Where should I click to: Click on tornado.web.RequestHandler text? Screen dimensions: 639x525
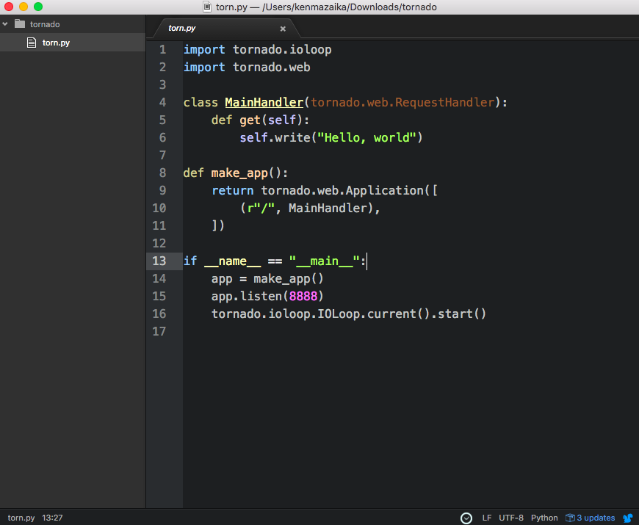point(402,102)
